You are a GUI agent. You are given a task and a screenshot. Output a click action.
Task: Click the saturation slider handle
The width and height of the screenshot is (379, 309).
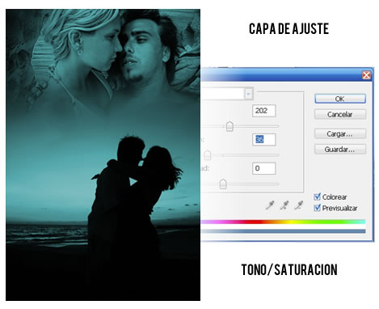[208, 155]
